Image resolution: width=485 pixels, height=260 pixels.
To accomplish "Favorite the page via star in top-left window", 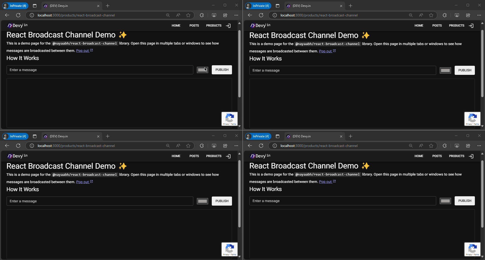I will (x=188, y=15).
